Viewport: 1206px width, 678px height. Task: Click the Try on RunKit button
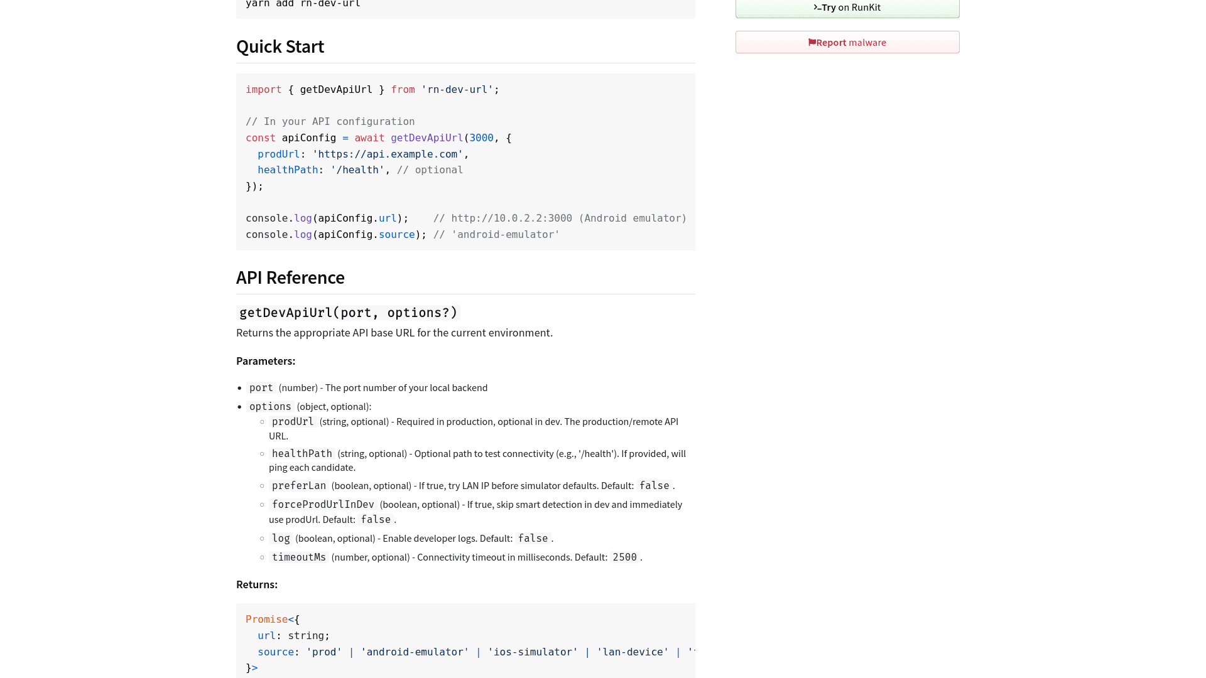[847, 8]
